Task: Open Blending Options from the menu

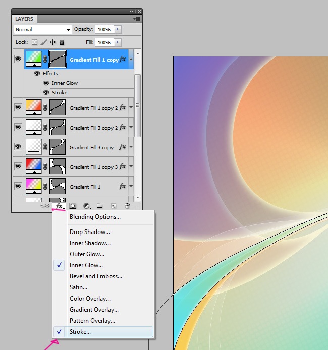Action: (x=95, y=217)
